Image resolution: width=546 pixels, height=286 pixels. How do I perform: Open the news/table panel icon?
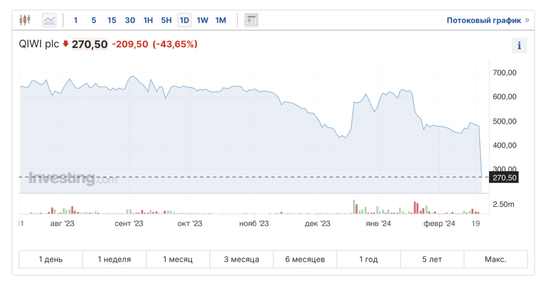251,20
